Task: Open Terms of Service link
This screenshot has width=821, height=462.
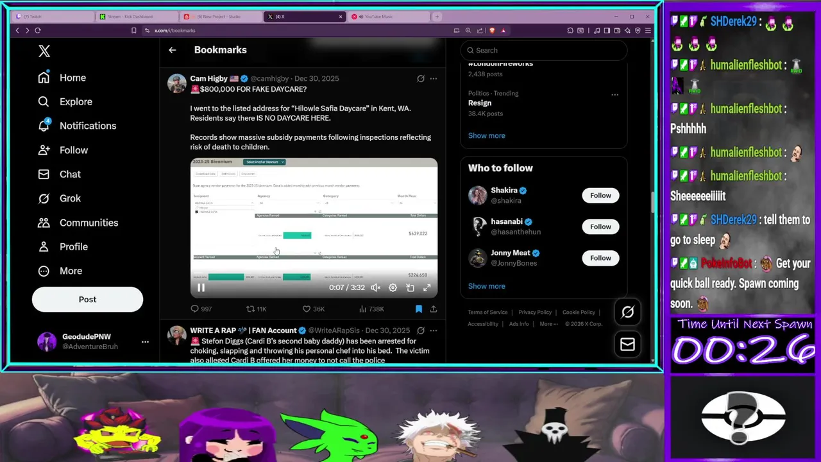Action: point(487,312)
